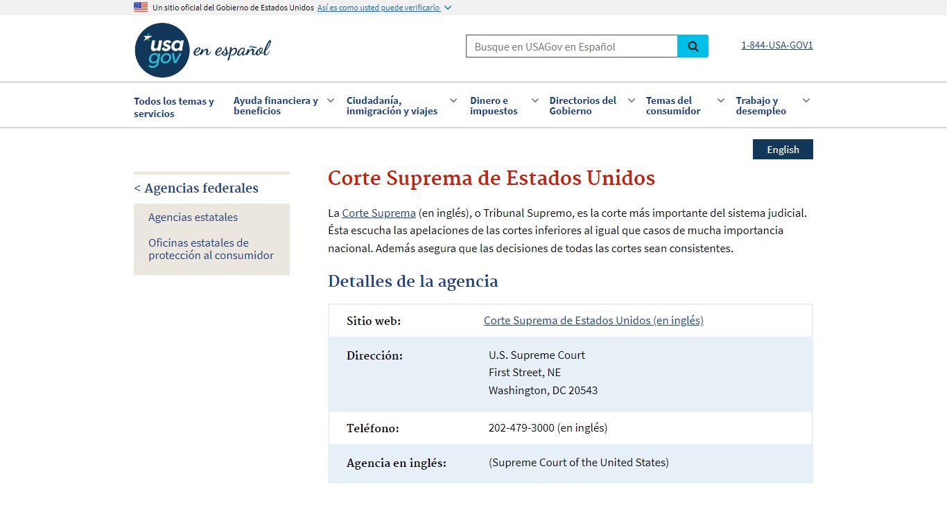
Task: Click the USAGov en español logo
Action: pyautogui.click(x=202, y=50)
